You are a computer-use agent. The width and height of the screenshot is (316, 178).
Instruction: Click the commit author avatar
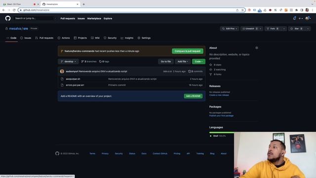pos(62,71)
